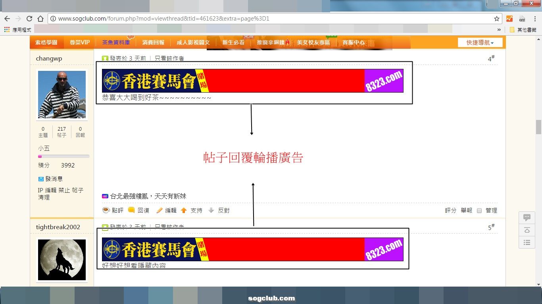This screenshot has width=542, height=304.
Task: Click the OFF extension icon
Action: point(522,19)
